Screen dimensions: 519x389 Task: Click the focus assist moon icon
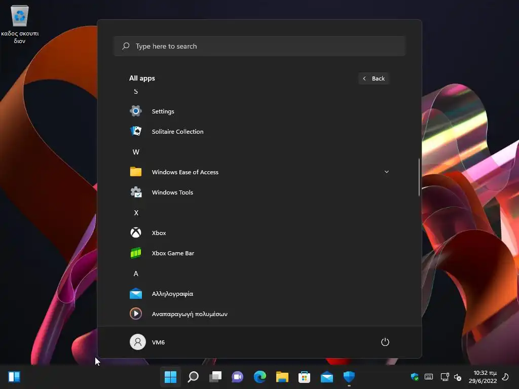point(505,377)
